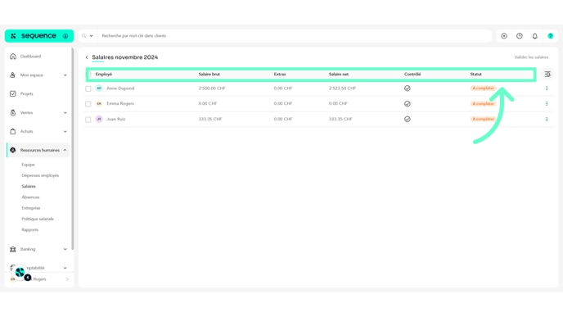Screen dimensions: 563x317
Task: Click the 2'523.50 CHF net salary cell
Action: [342, 88]
